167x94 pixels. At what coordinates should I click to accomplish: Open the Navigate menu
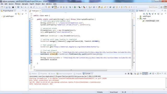[25, 4]
